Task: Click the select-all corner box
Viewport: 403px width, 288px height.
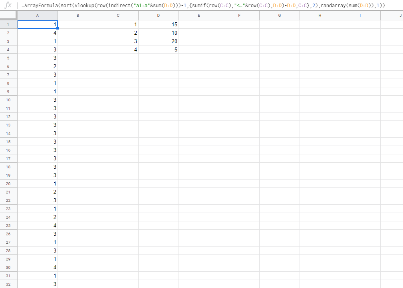Action: [8, 16]
